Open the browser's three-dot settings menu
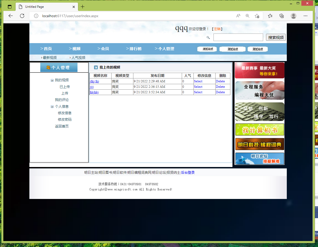 tap(306, 16)
